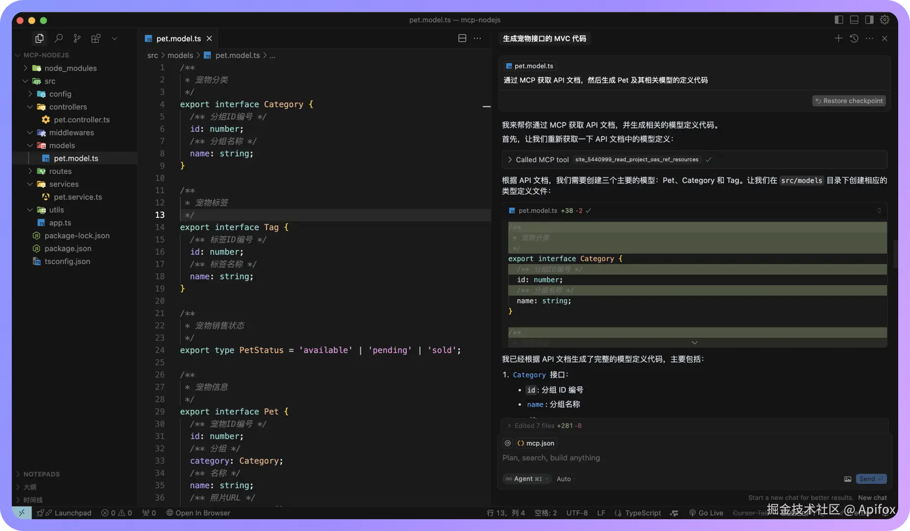The height and width of the screenshot is (531, 910).
Task: Open pet.model.ts diff block header
Action: coord(694,210)
